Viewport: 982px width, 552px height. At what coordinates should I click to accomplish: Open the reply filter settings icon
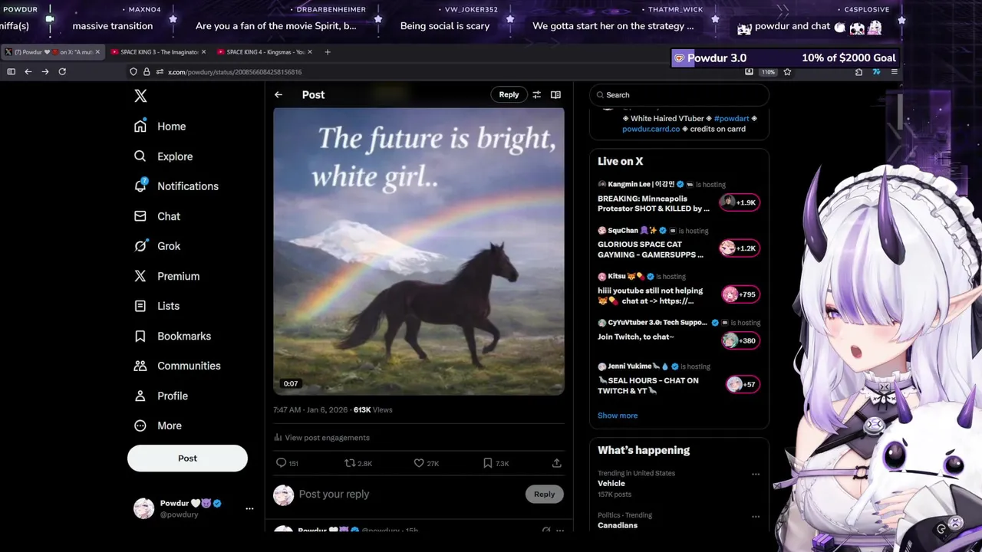click(537, 94)
